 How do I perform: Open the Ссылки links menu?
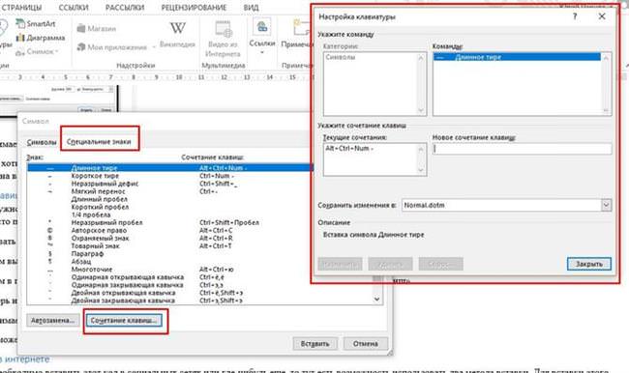pos(262,37)
